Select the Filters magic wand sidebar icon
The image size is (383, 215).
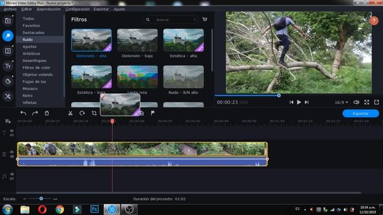(x=8, y=36)
